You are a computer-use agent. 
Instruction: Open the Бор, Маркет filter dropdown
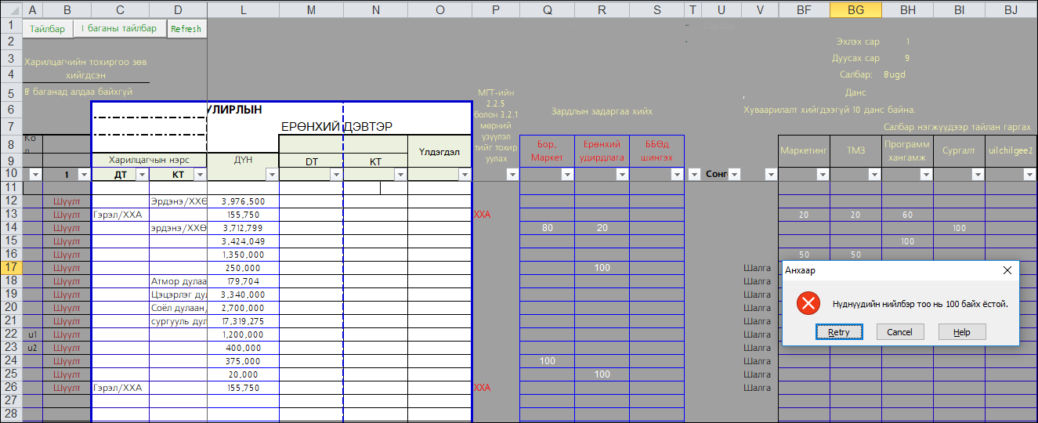[566, 175]
